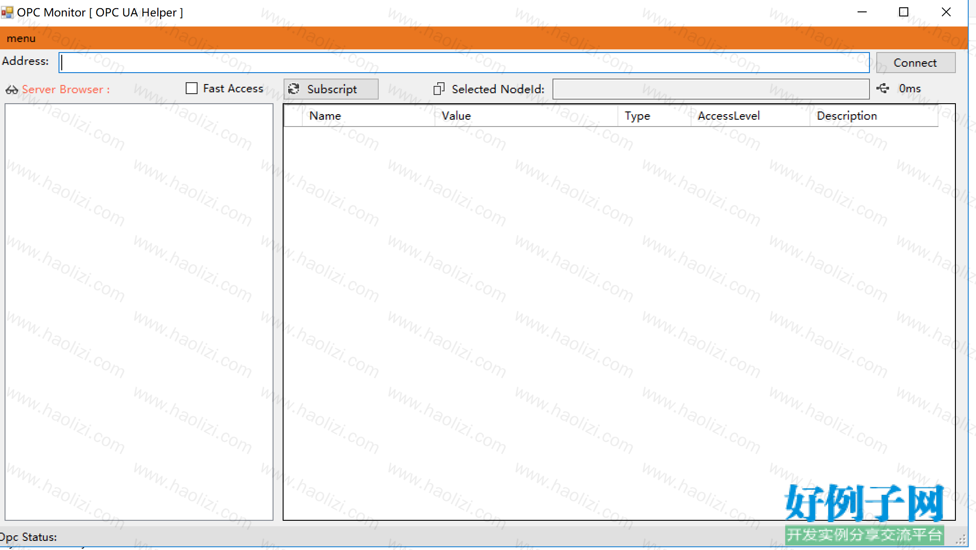Open the menu item in orange bar
976x550 pixels.
[21, 38]
